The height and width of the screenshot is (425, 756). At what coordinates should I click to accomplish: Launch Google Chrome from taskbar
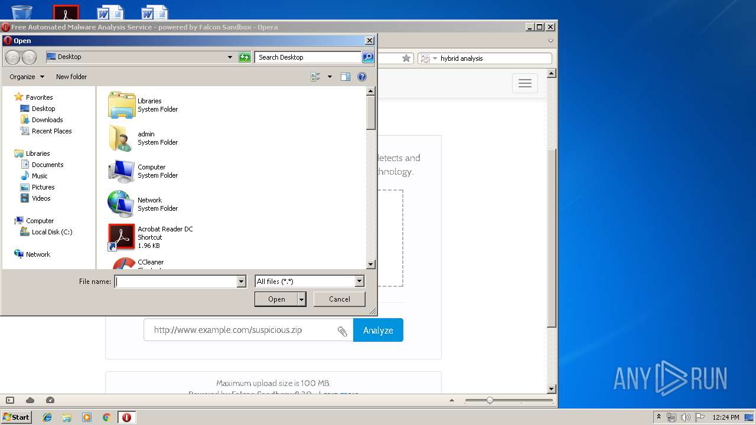click(x=107, y=417)
